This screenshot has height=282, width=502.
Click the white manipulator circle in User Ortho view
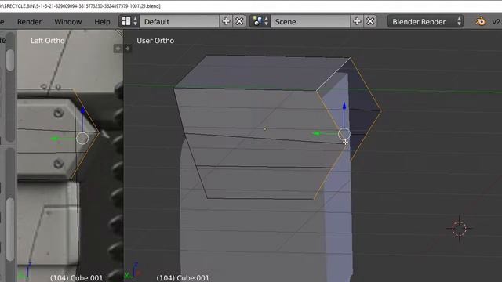coord(344,134)
